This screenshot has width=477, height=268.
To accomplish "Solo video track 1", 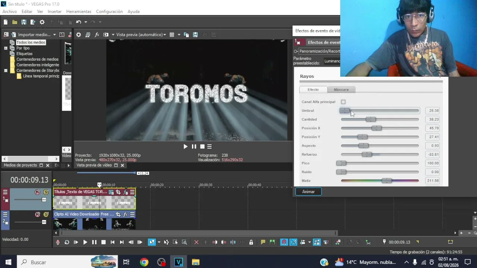I will pos(46,192).
